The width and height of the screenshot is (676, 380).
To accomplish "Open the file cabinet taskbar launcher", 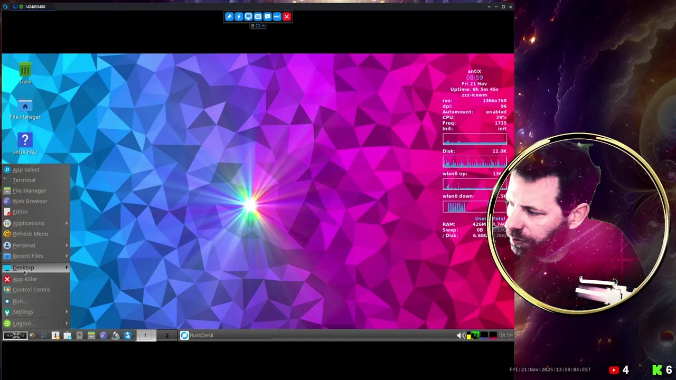I will (91, 335).
